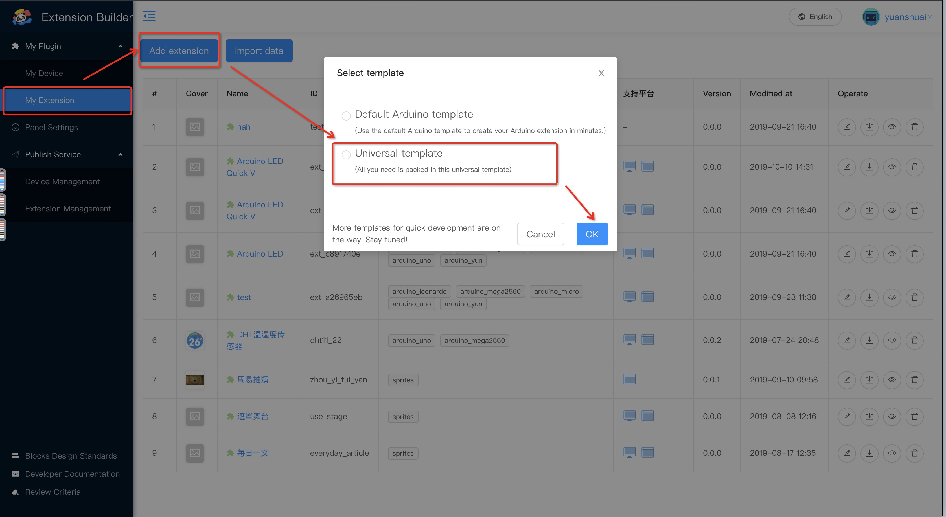Click the sidebar collapse menu icon

tap(149, 16)
